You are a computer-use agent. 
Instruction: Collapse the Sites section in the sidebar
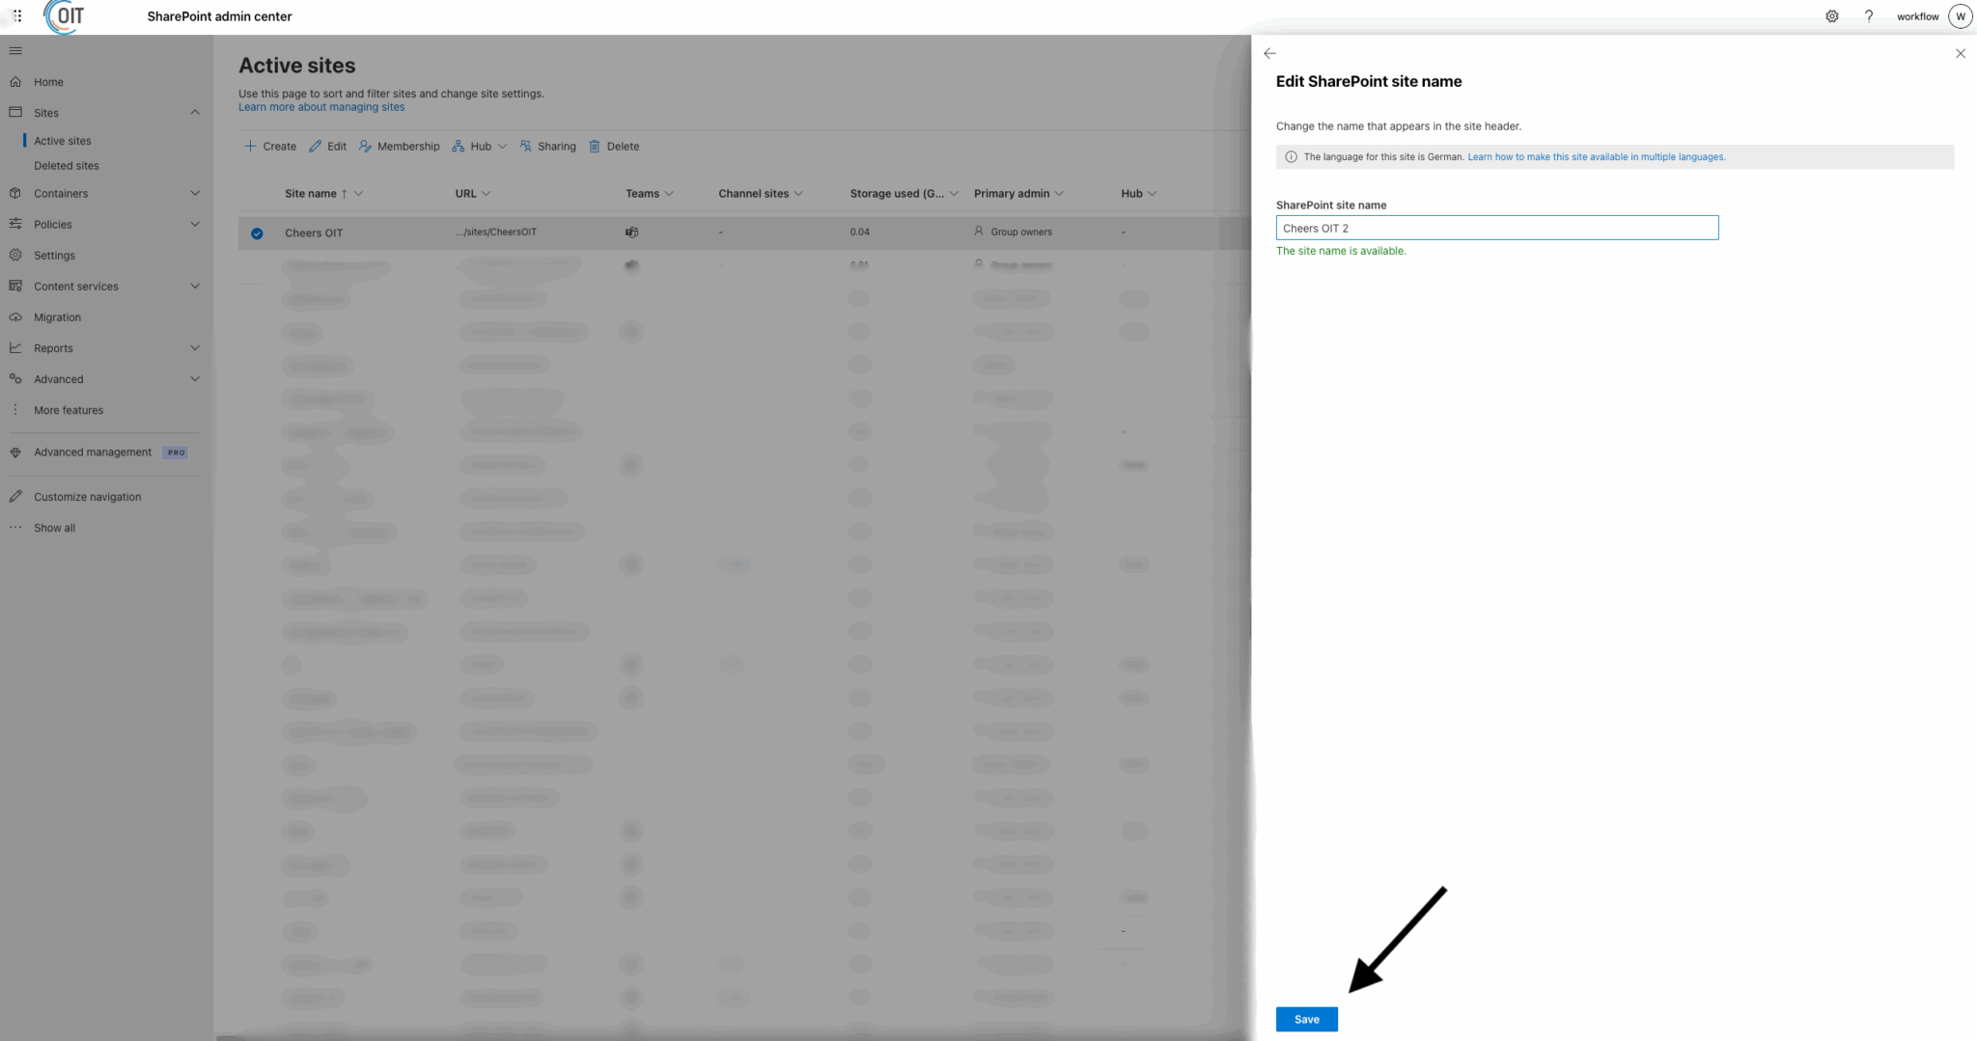click(x=195, y=112)
